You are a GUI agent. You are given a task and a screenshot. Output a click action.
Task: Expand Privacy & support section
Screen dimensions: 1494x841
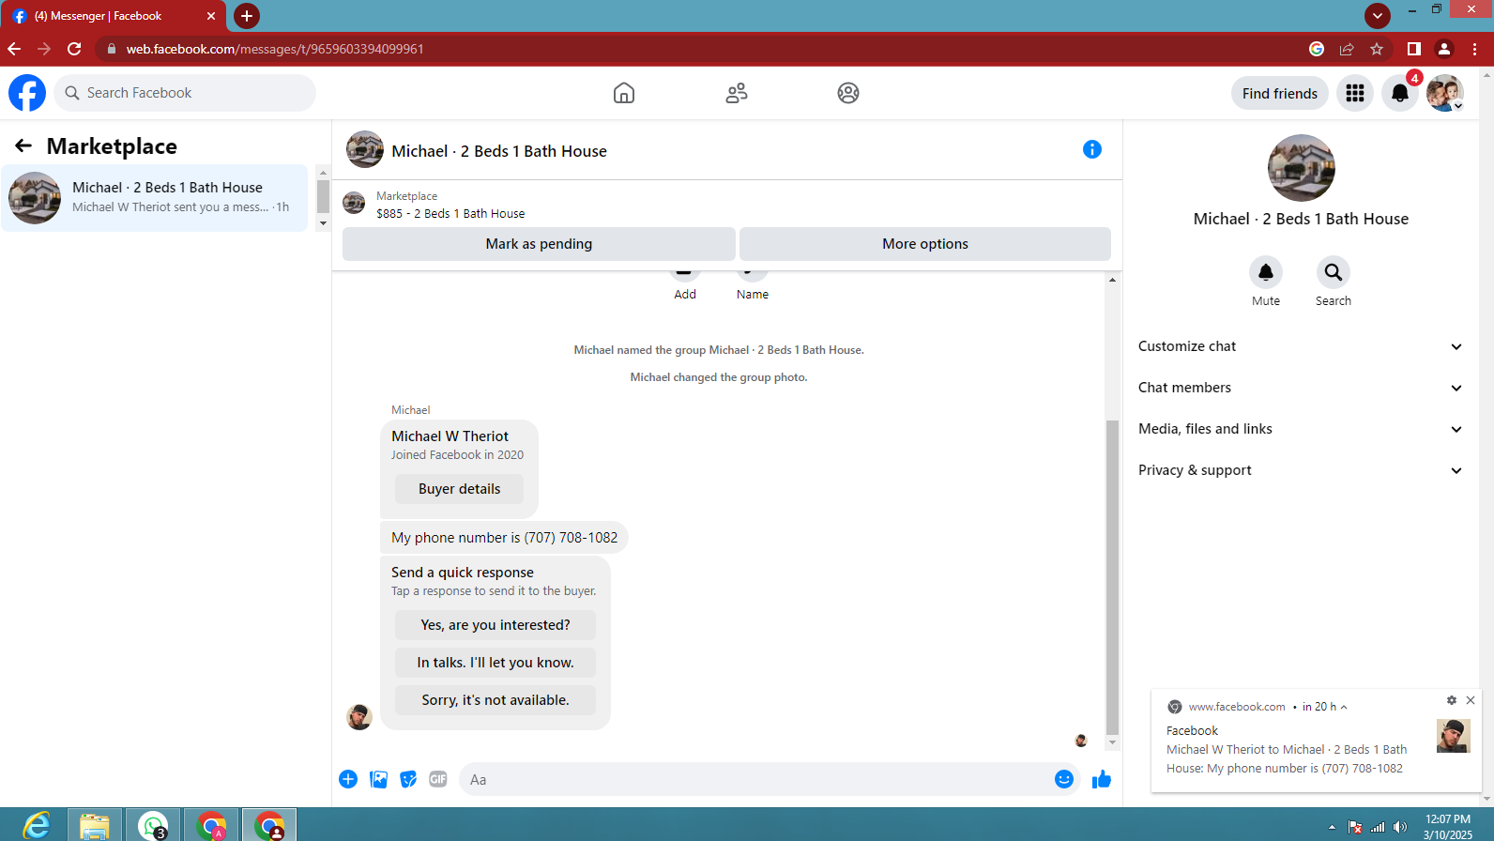click(1301, 470)
